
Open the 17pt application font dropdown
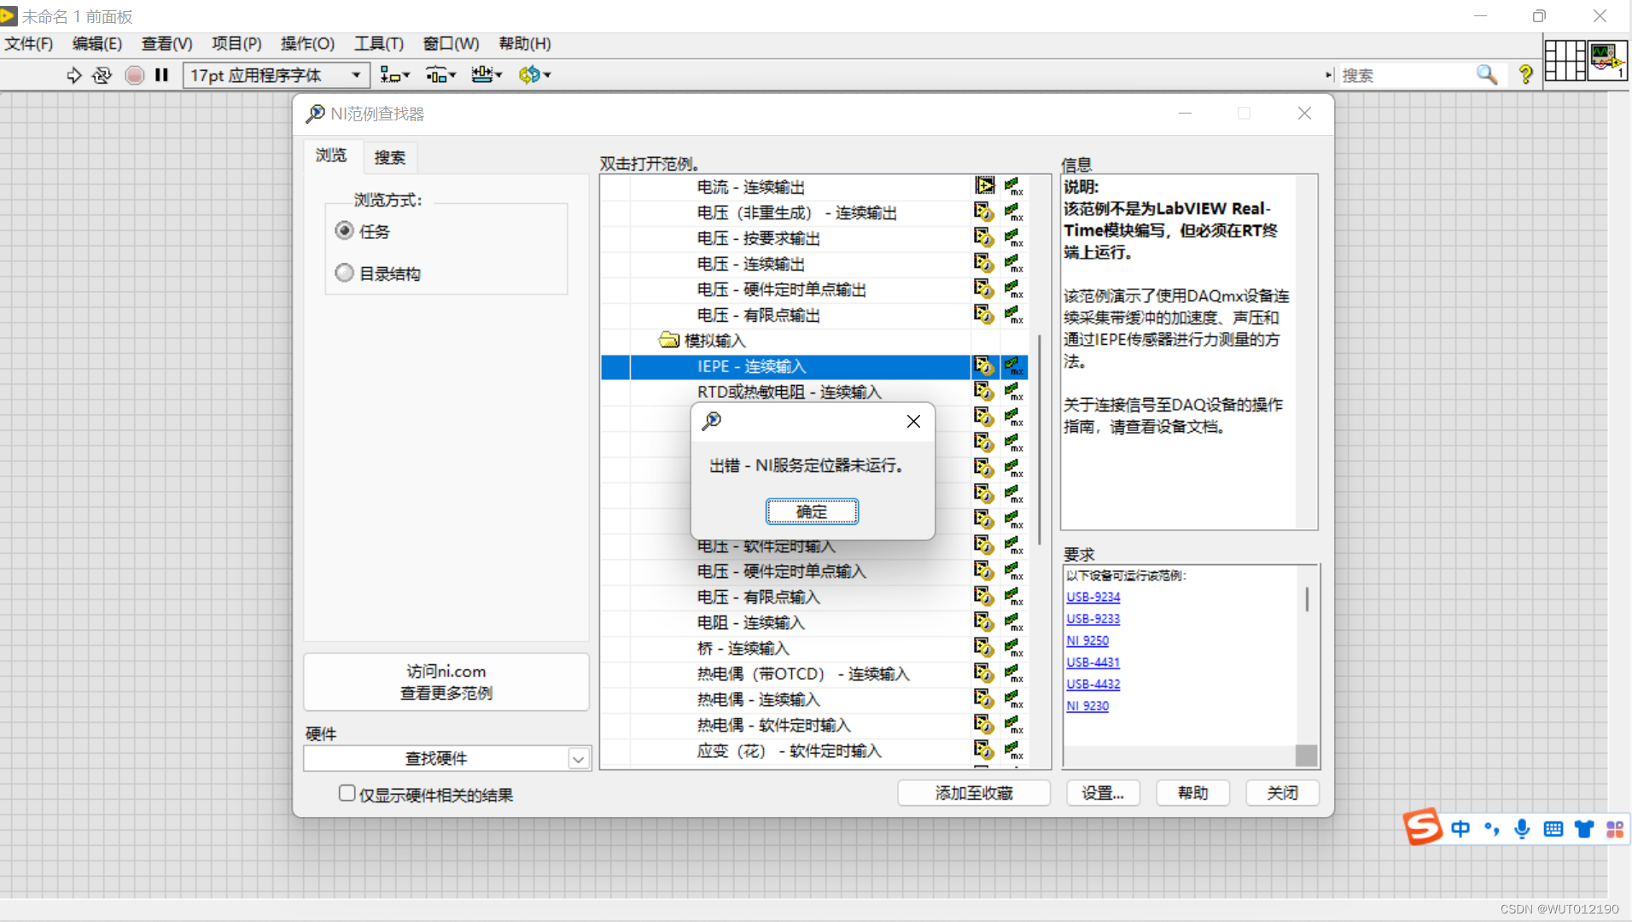click(x=276, y=75)
